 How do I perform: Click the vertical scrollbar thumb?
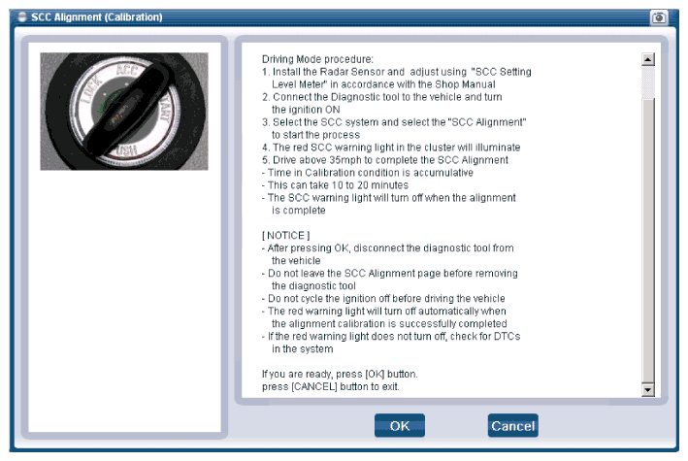click(x=647, y=82)
